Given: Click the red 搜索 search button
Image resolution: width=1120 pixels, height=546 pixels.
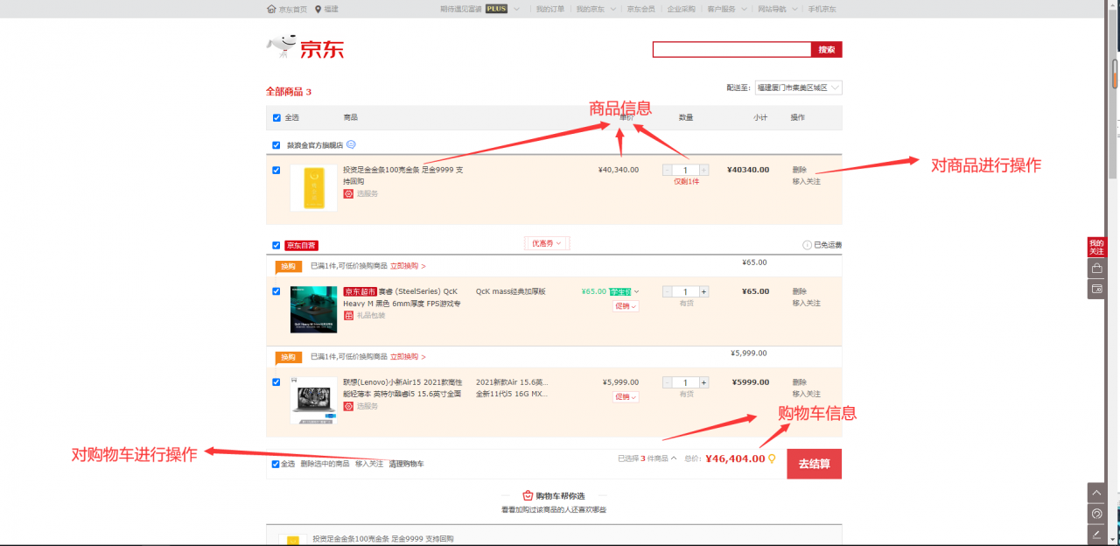Looking at the screenshot, I should pyautogui.click(x=827, y=50).
